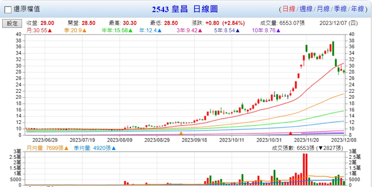Screen dimensions: 372x187
Task: Select the purple 10年 8.76 label
Action: tap(266, 30)
